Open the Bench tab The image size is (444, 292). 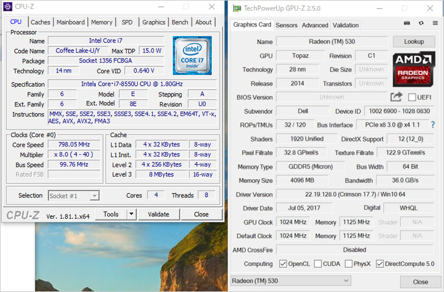180,22
